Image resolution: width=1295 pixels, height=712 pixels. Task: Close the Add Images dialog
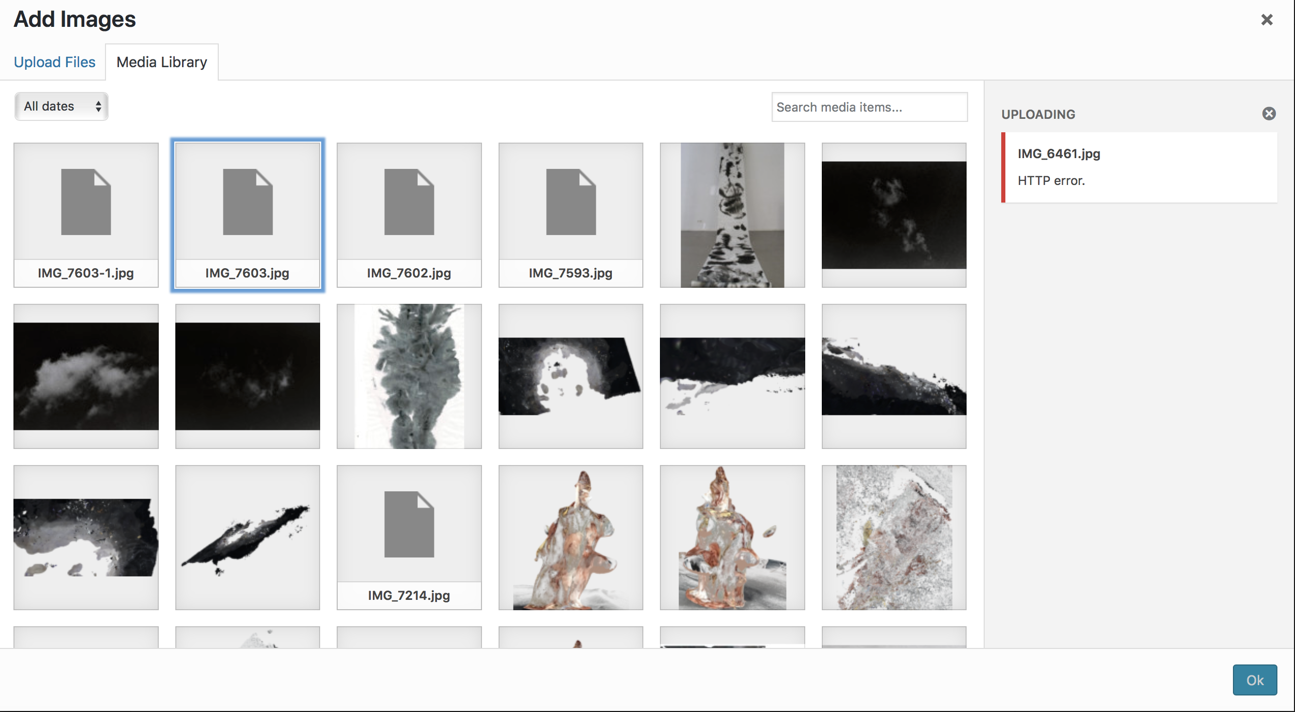1267,20
